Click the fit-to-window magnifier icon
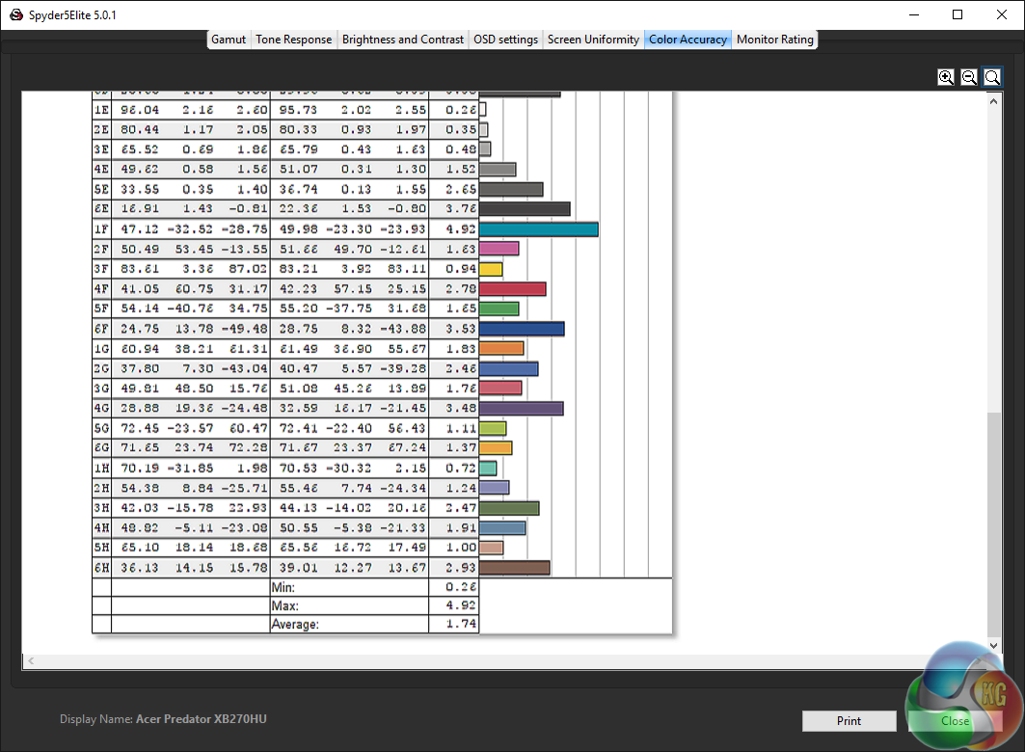Viewport: 1025px width, 752px height. coord(991,77)
